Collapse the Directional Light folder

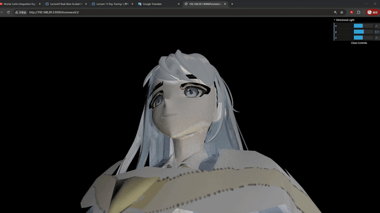(x=344, y=20)
